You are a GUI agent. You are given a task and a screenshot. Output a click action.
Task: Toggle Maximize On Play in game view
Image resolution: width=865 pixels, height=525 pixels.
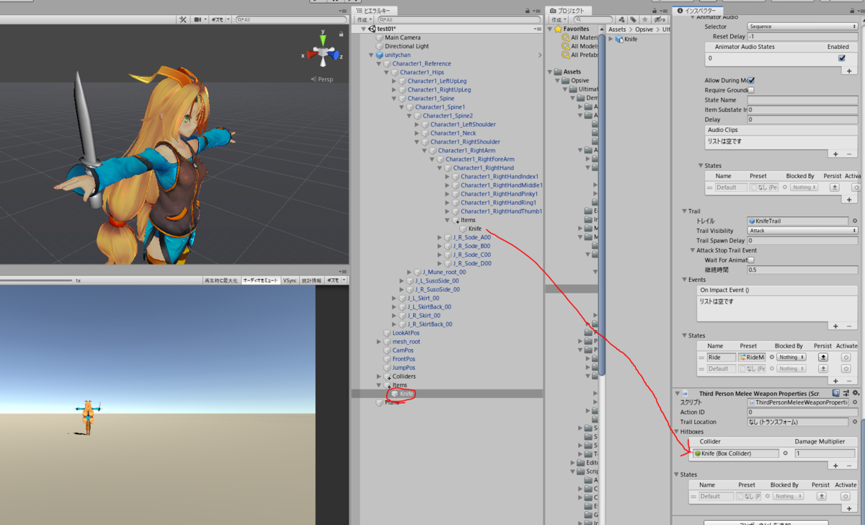(x=221, y=280)
